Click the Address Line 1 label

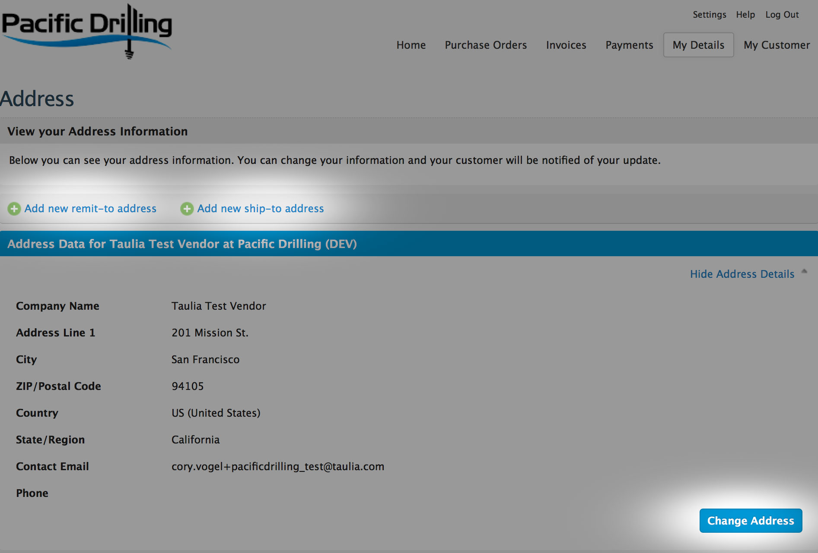(x=55, y=333)
